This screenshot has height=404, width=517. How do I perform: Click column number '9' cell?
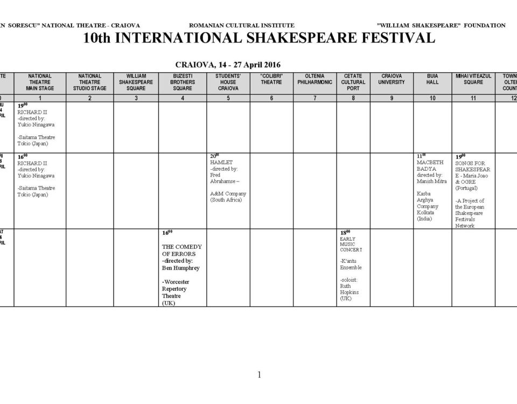[392, 98]
